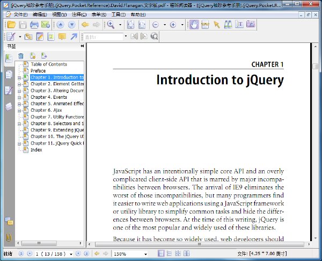Click the find next icon

(x=144, y=37)
